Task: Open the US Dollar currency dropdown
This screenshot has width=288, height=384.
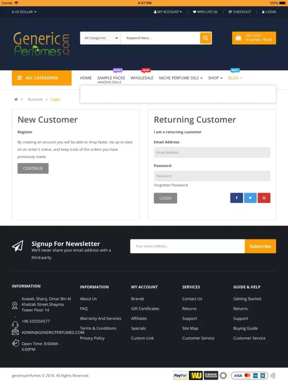Action: pyautogui.click(x=24, y=12)
